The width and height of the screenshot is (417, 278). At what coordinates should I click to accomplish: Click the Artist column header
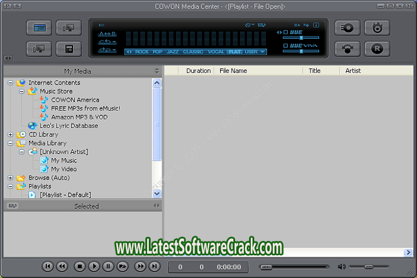click(353, 71)
